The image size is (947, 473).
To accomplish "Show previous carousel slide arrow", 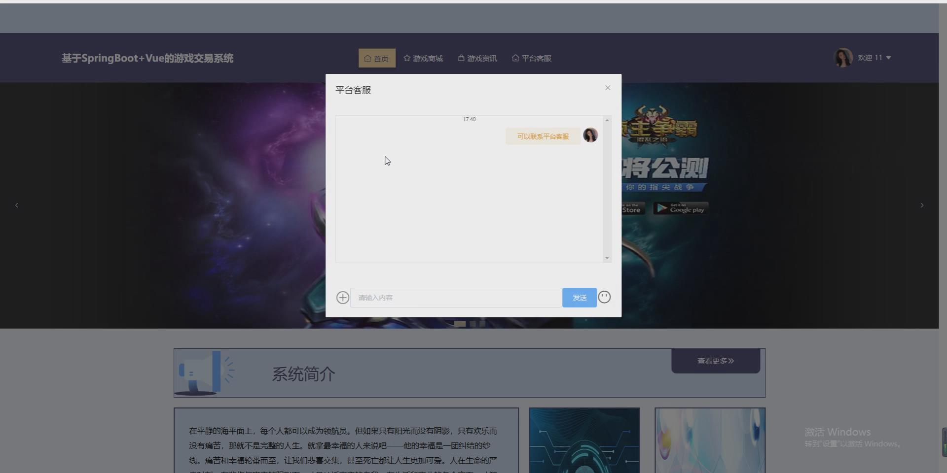I will click(17, 205).
